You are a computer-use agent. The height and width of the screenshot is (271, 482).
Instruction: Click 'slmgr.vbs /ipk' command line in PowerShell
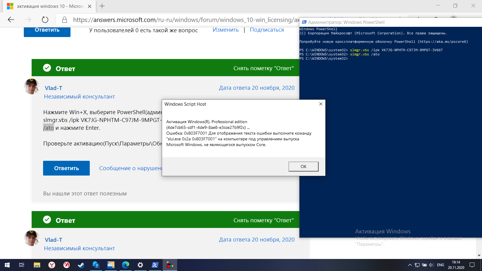click(371, 50)
